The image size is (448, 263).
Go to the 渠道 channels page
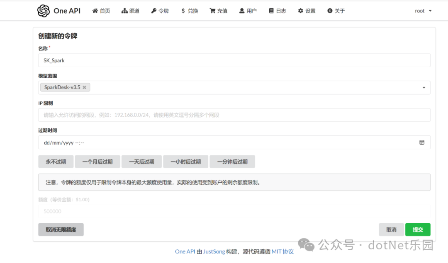click(131, 11)
